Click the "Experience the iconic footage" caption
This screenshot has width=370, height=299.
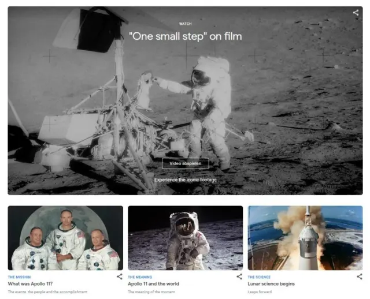(186, 180)
